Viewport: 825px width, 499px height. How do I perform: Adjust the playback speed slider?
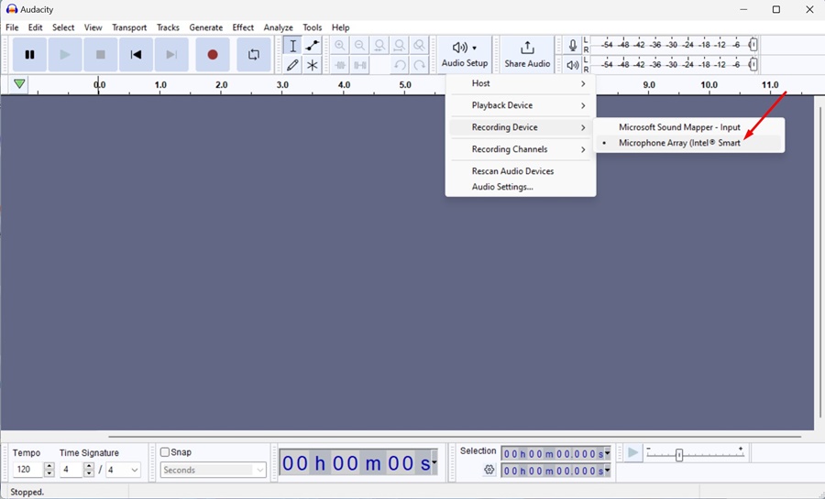[x=679, y=455]
